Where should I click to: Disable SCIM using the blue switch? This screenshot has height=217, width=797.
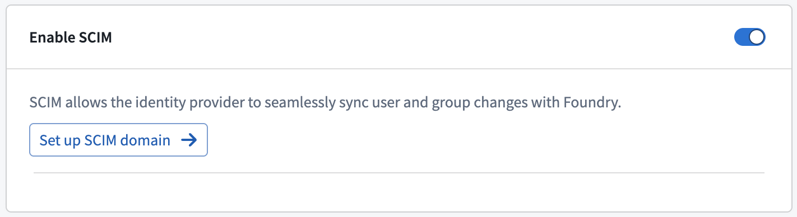(749, 37)
